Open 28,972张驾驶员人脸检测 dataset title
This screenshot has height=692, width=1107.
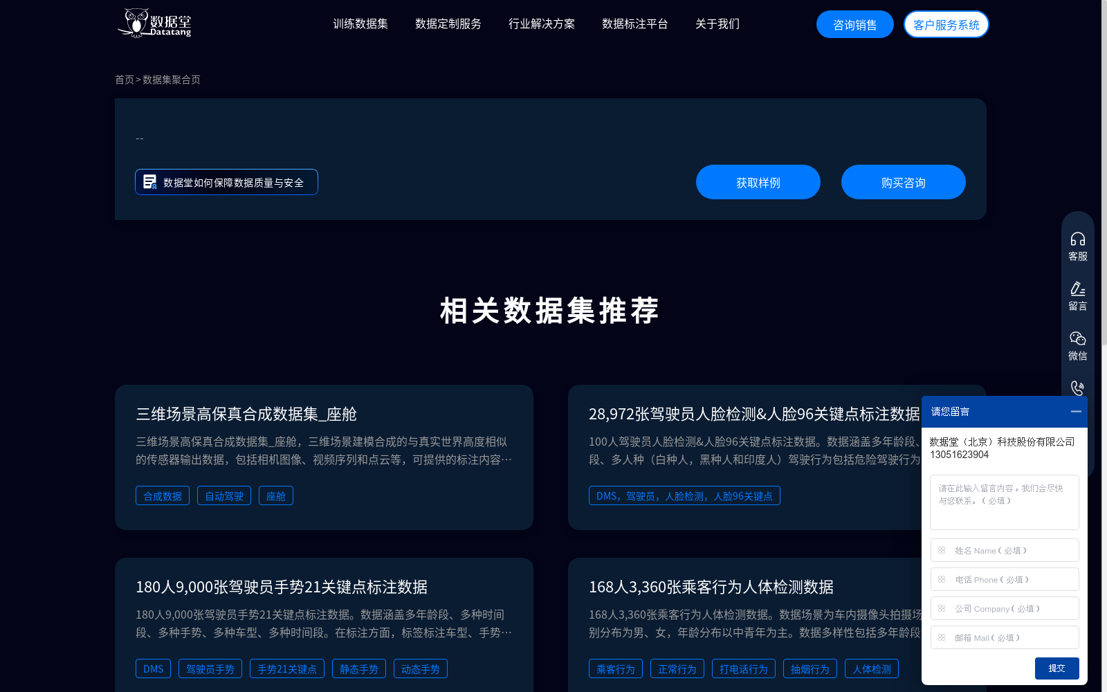coord(754,414)
